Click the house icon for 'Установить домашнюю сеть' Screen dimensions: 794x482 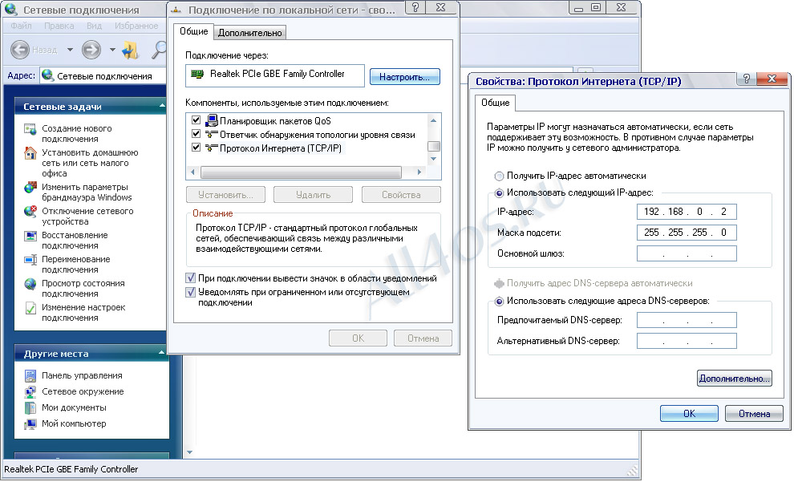coord(30,153)
